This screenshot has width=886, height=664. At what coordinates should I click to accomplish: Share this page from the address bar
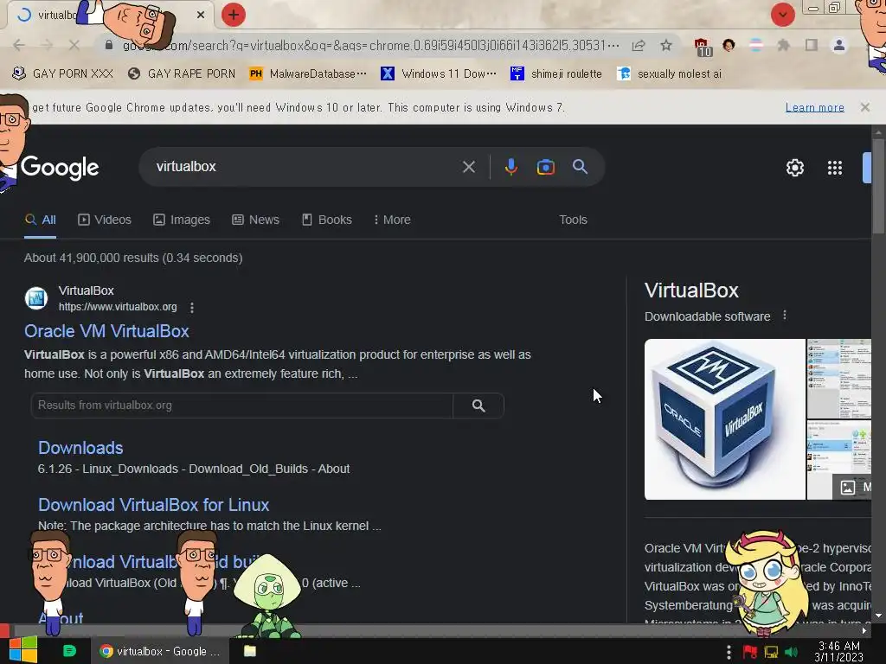639,45
